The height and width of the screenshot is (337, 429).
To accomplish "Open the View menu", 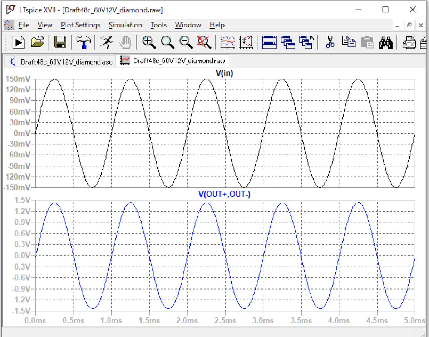I will click(x=45, y=25).
